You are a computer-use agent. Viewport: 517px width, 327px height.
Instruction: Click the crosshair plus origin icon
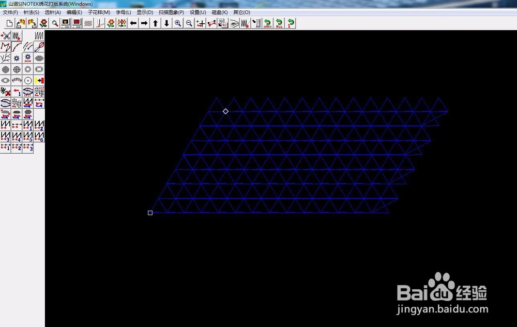click(200, 23)
